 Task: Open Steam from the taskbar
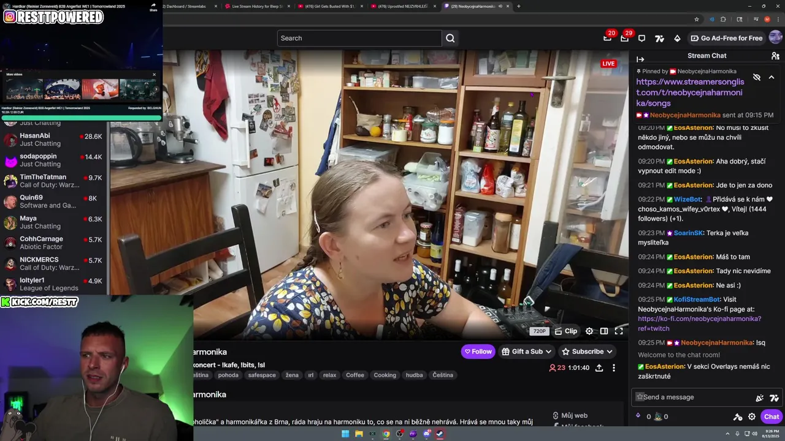pos(440,434)
